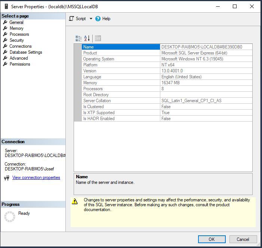This screenshot has height=248, width=262.
Task: Sort properties alphabetically with A-Z icon
Action: [87, 38]
